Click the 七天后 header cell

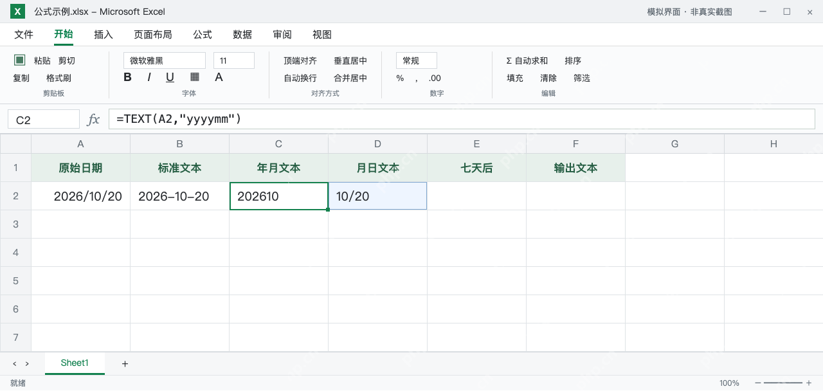pos(476,168)
